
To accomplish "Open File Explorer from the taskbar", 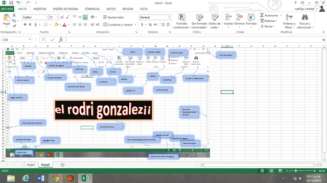I will pos(11,178).
